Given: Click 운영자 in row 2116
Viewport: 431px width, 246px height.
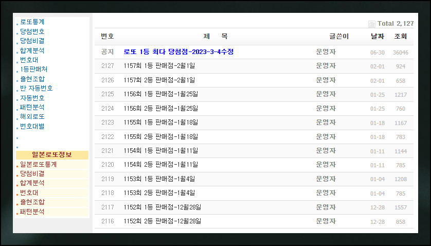Looking at the screenshot, I should pyautogui.click(x=326, y=221).
